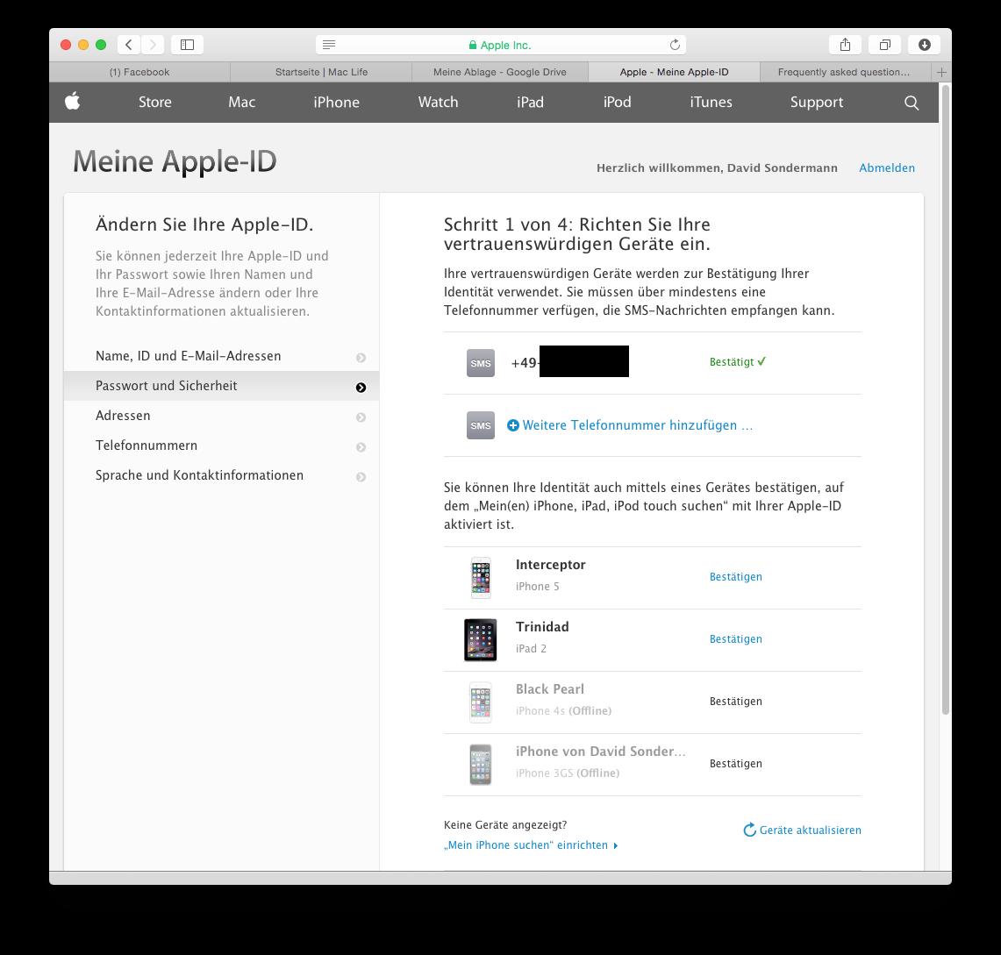Click the refresh icon beside Geräte aktualisieren
The height and width of the screenshot is (955, 1001).
749,830
